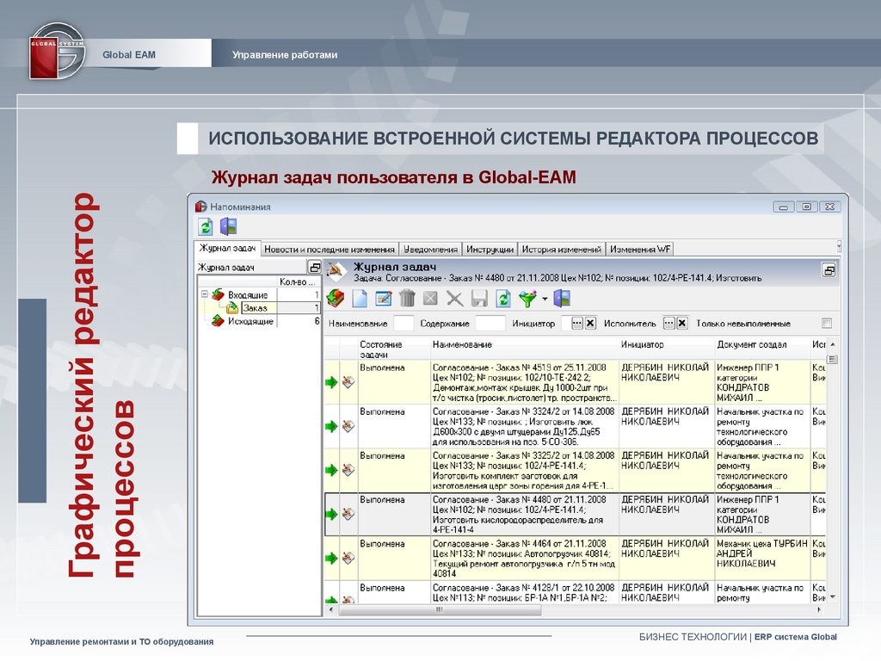Click the Наименование filter input field
881x661 pixels.
pyautogui.click(x=404, y=324)
